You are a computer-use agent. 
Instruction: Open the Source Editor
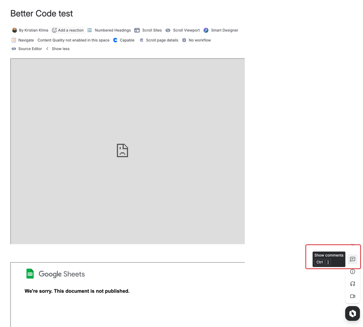pos(26,48)
